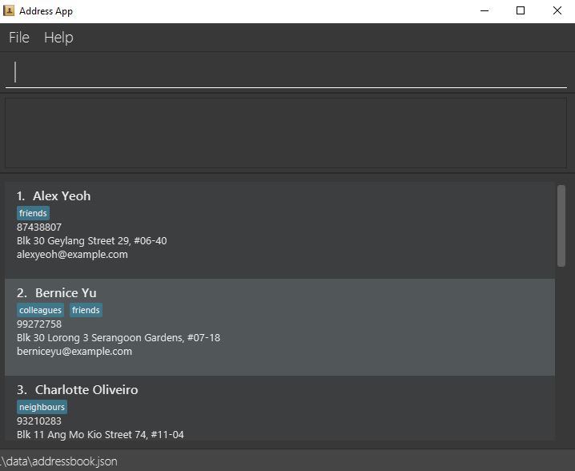Viewport: 575px width, 471px height.
Task: Click the friends tag on Bernice Yu
Action: (x=86, y=311)
